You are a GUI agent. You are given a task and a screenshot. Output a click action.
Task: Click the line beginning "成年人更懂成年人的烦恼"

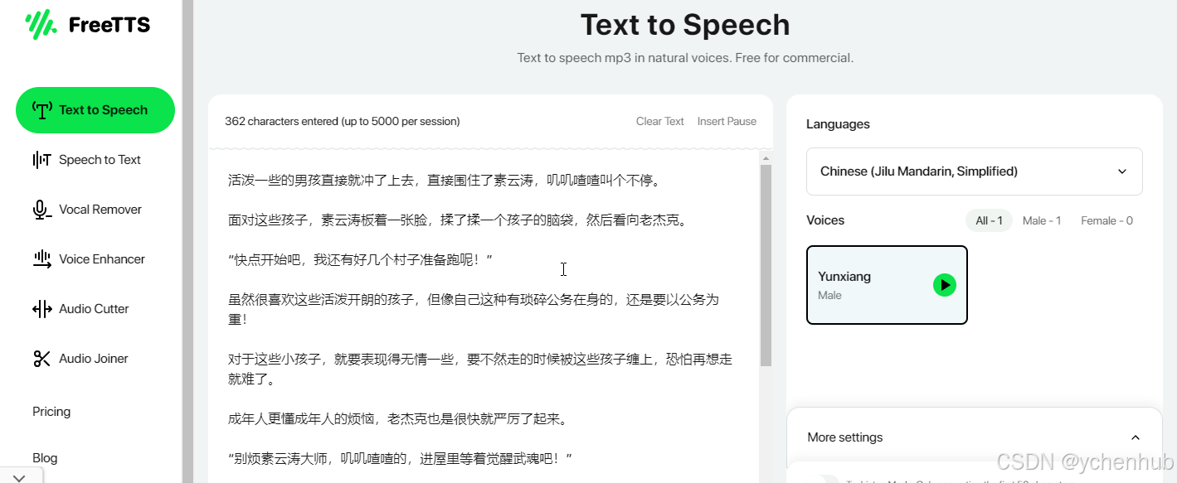click(397, 419)
